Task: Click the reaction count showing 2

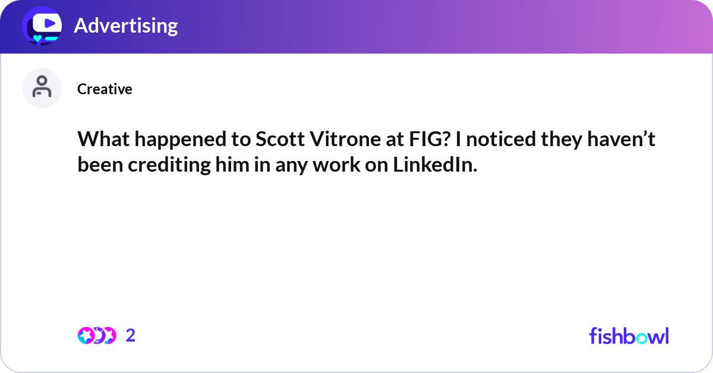Action: click(130, 336)
